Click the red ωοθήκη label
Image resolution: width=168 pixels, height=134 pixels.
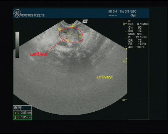[x=39, y=54]
